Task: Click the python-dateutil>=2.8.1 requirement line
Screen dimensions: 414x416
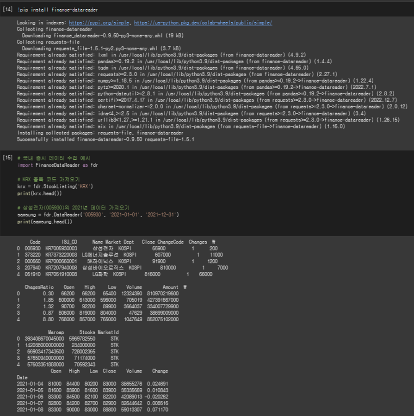Action: tap(206, 93)
